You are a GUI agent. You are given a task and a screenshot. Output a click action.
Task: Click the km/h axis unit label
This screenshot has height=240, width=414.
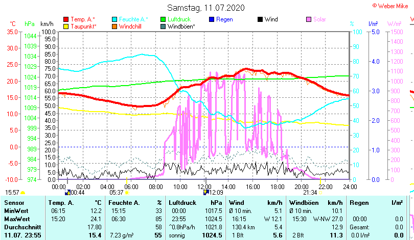[x=47, y=24]
